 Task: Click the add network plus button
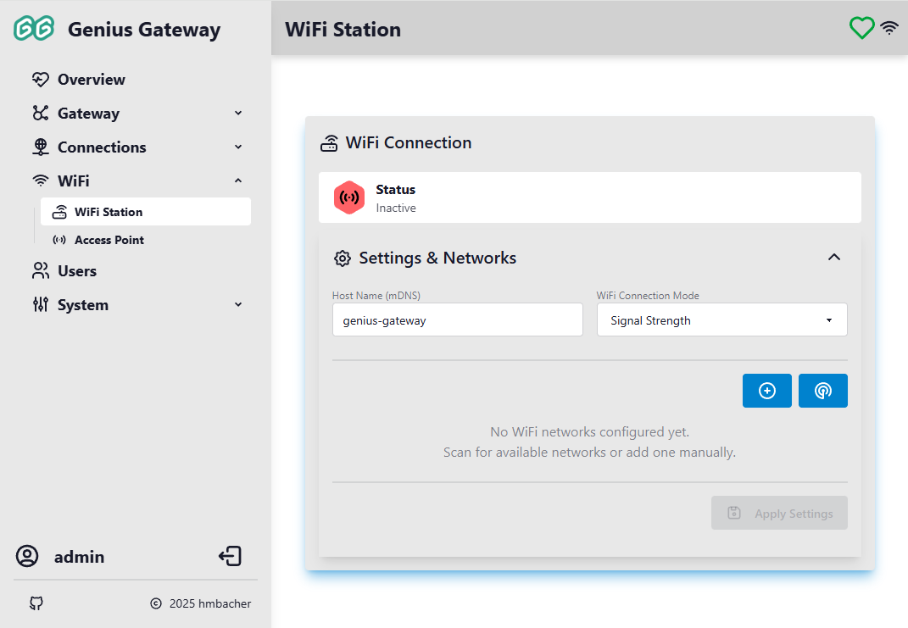click(766, 391)
